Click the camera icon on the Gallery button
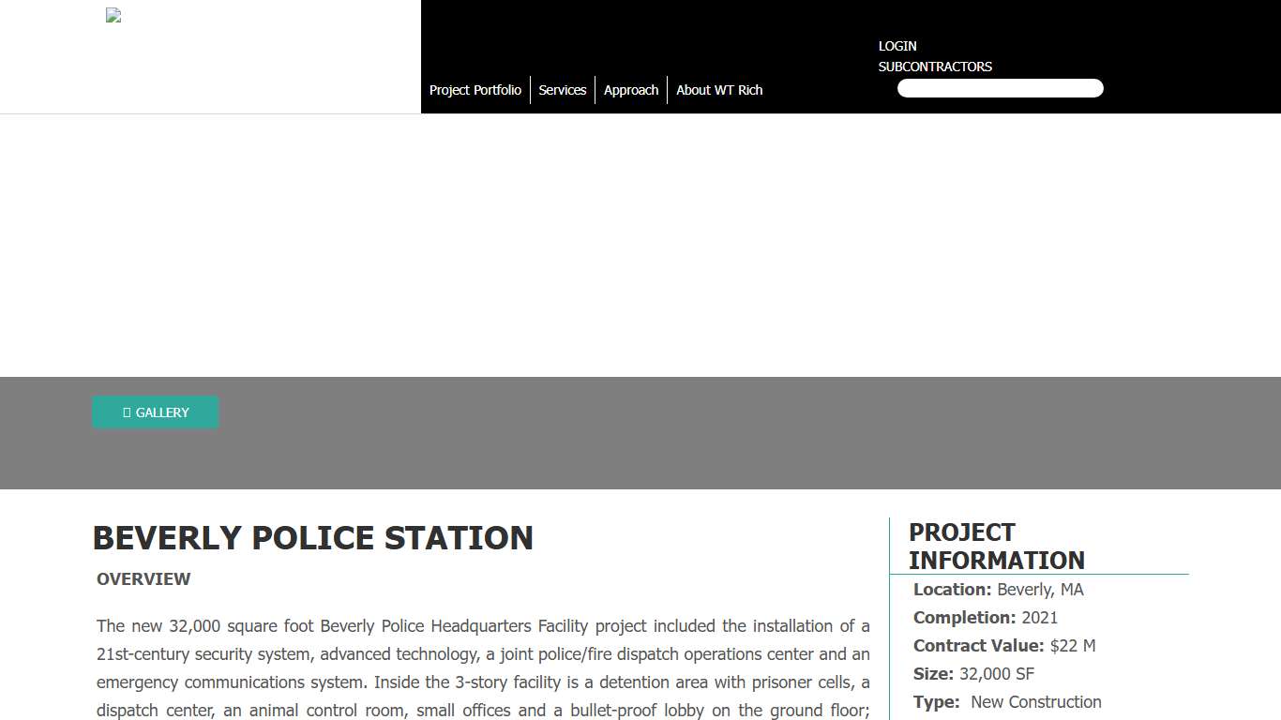 click(126, 412)
